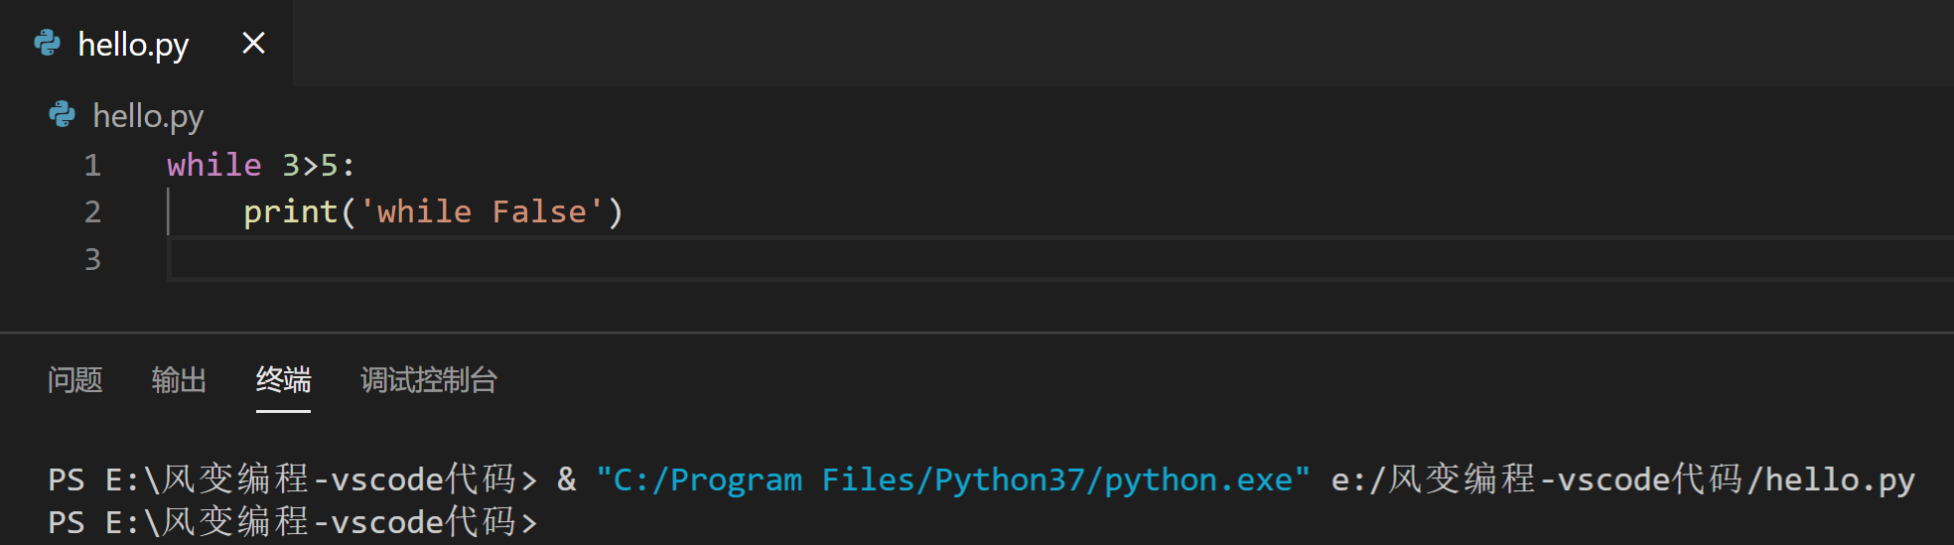Click the 'while False' string literal
Viewport: 1954px width, 545px height.
pos(482,211)
